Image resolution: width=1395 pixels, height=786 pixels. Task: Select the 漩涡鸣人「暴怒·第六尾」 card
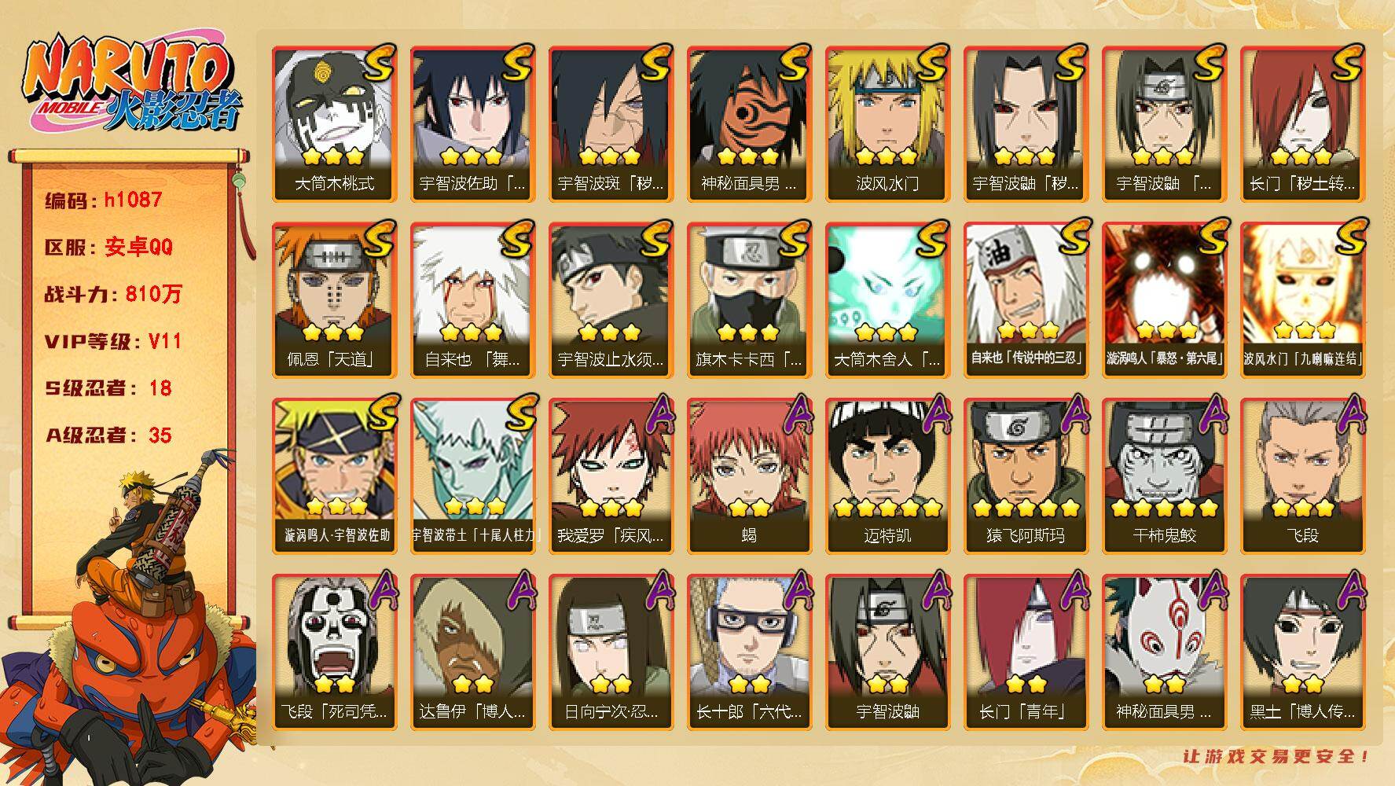tap(1164, 300)
